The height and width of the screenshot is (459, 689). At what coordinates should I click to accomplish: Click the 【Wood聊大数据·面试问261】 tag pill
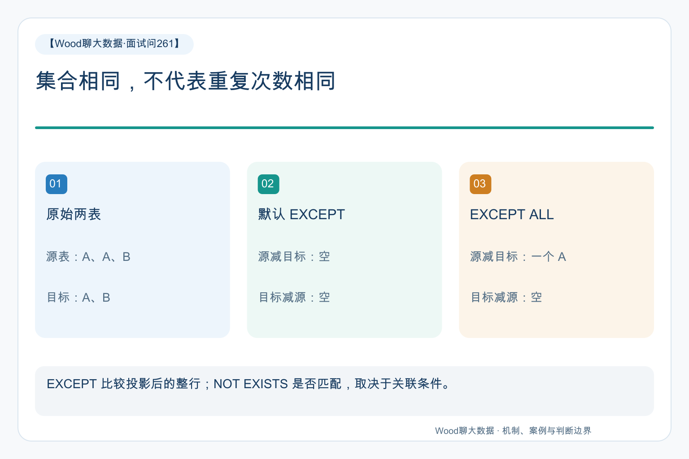click(114, 44)
